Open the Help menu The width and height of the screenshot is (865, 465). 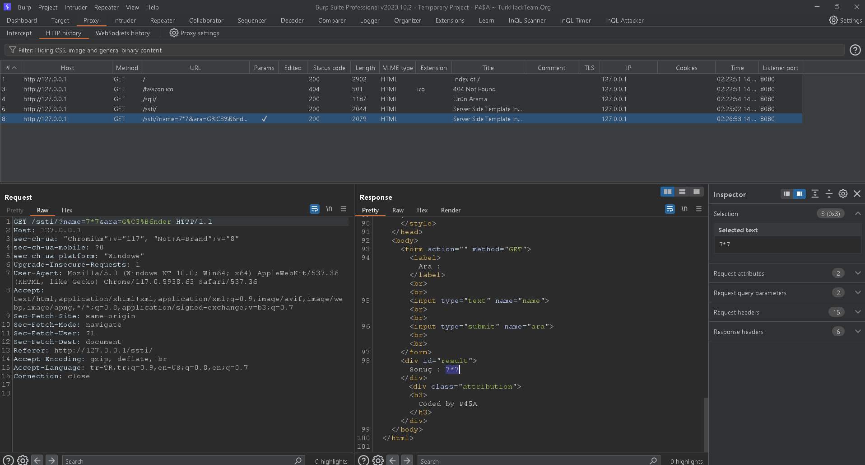click(x=153, y=7)
